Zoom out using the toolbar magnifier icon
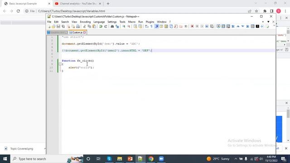Image resolution: width=290 pixels, height=163 pixels. (129, 27)
